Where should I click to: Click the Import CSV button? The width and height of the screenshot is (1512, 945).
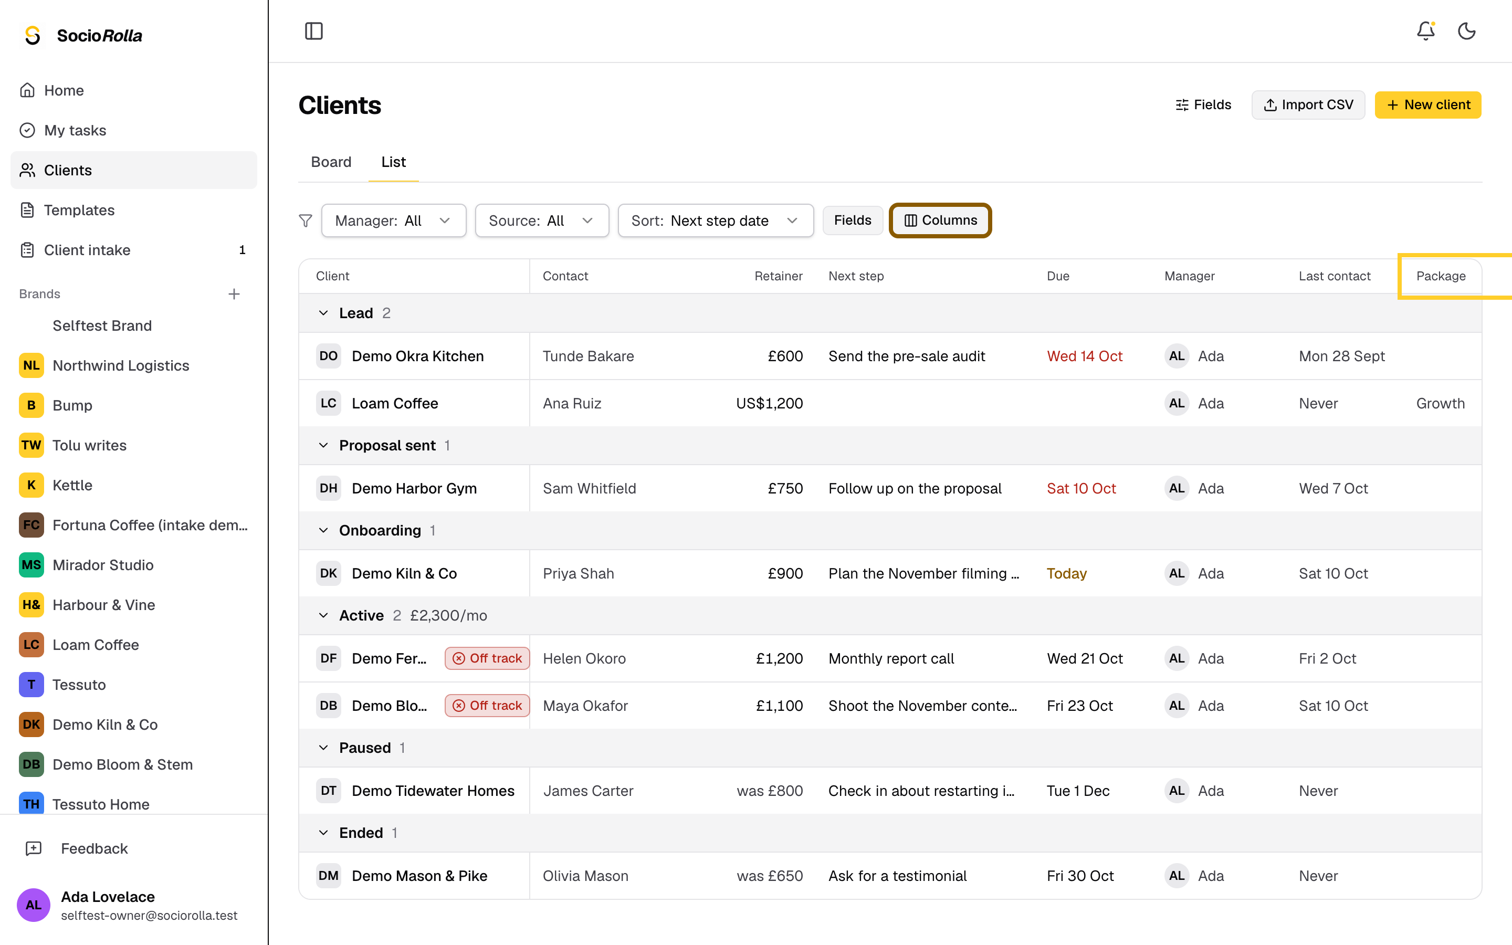(1308, 105)
